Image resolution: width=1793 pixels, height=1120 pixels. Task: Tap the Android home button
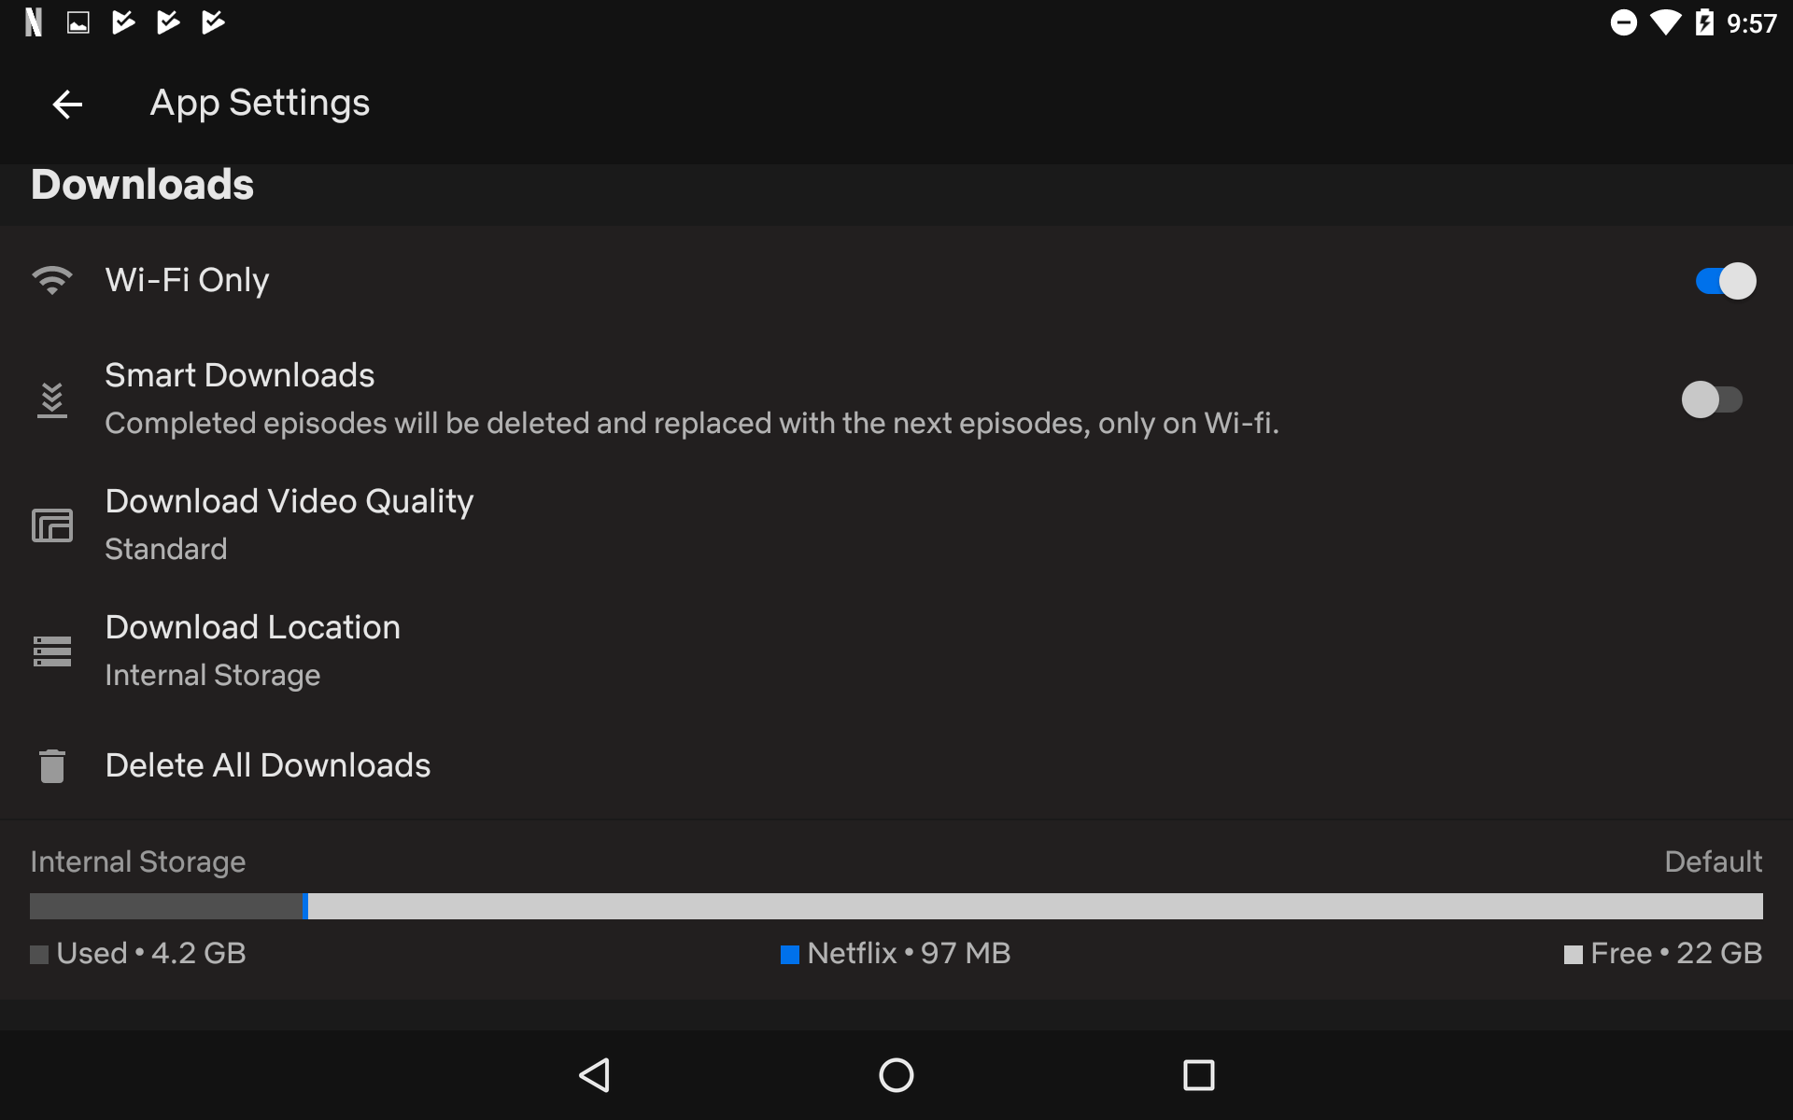click(896, 1073)
